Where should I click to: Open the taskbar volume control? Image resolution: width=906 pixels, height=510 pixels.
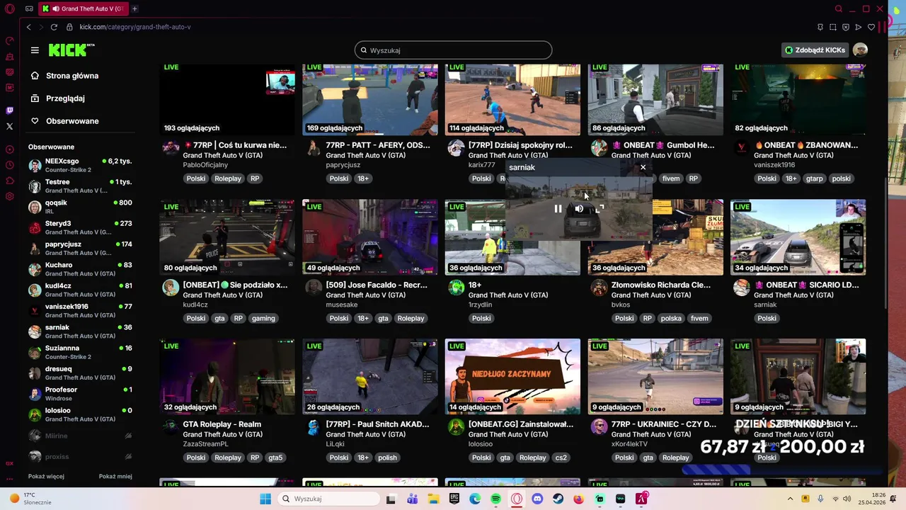[849, 499]
